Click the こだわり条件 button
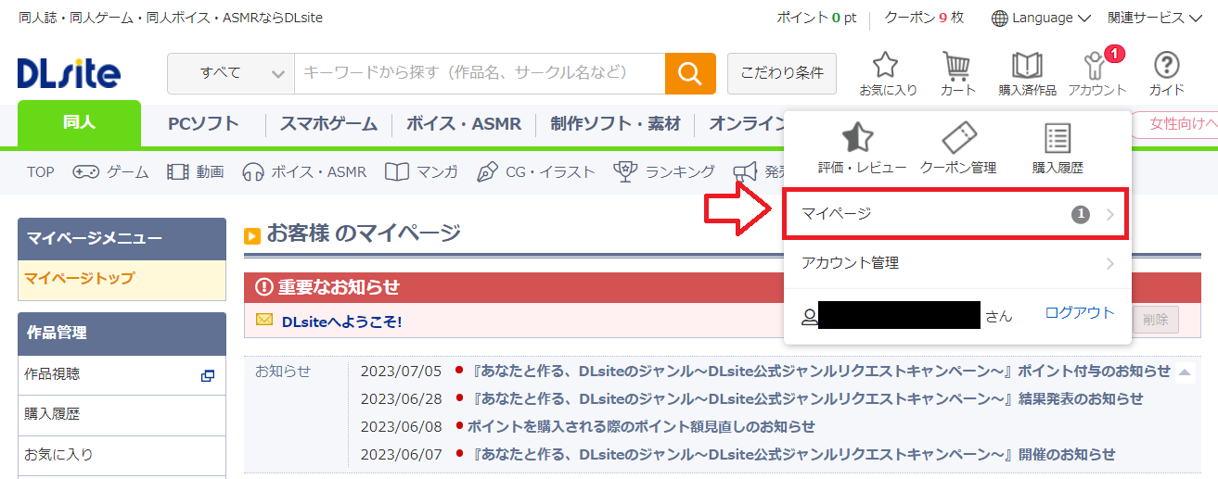Image resolution: width=1218 pixels, height=479 pixels. click(x=782, y=73)
